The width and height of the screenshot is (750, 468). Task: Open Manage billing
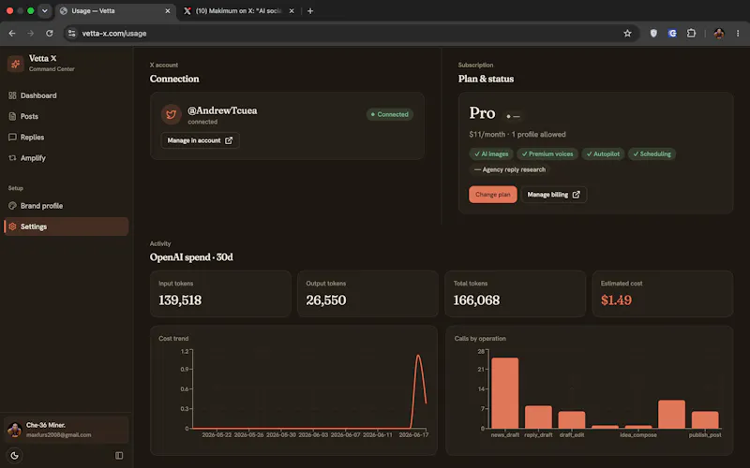553,195
